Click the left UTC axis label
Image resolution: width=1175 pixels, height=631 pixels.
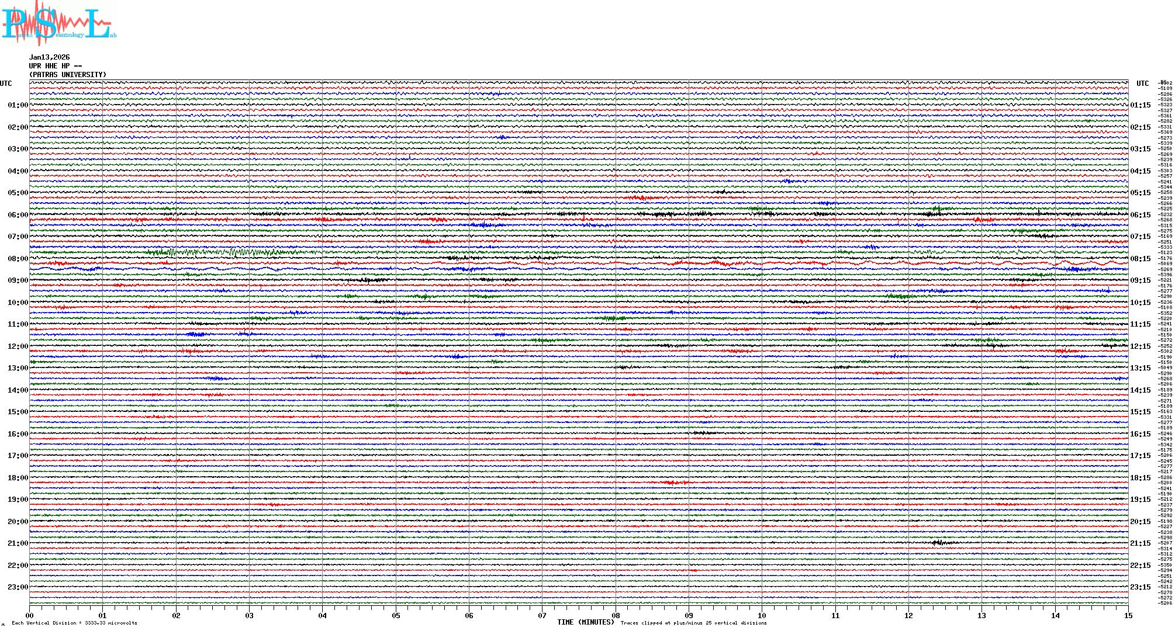pos(6,84)
